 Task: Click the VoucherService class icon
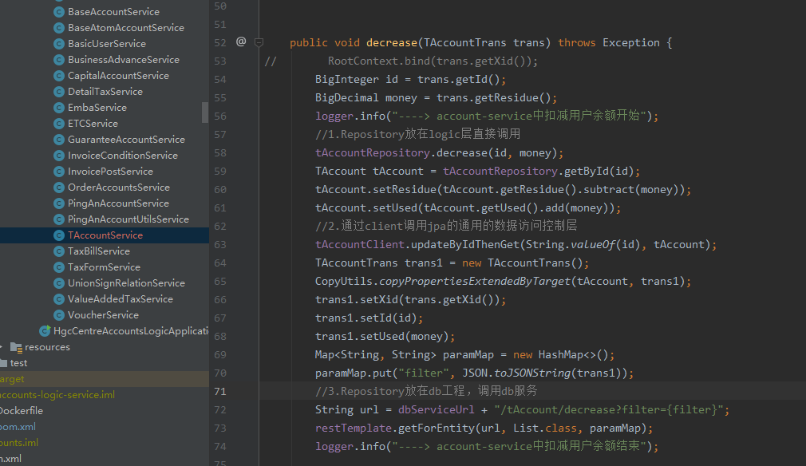tap(59, 314)
